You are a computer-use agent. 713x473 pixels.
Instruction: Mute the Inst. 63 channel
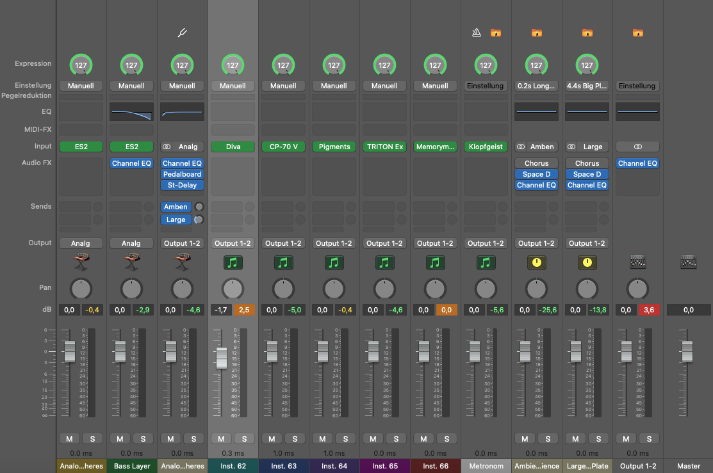(272, 438)
